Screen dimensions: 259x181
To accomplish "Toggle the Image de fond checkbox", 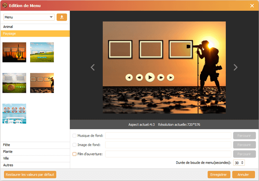I will tap(75, 145).
